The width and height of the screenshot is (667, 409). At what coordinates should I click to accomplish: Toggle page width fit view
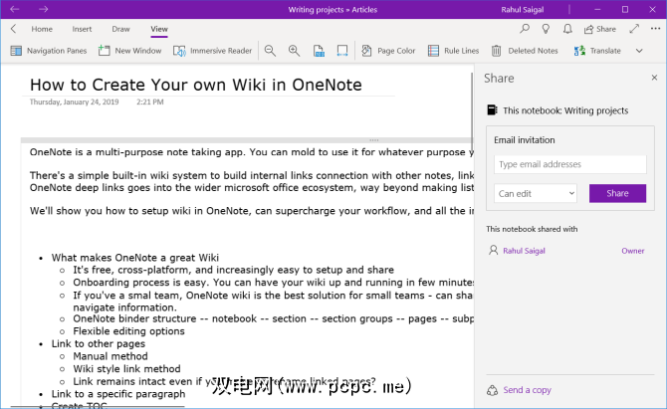click(x=342, y=50)
